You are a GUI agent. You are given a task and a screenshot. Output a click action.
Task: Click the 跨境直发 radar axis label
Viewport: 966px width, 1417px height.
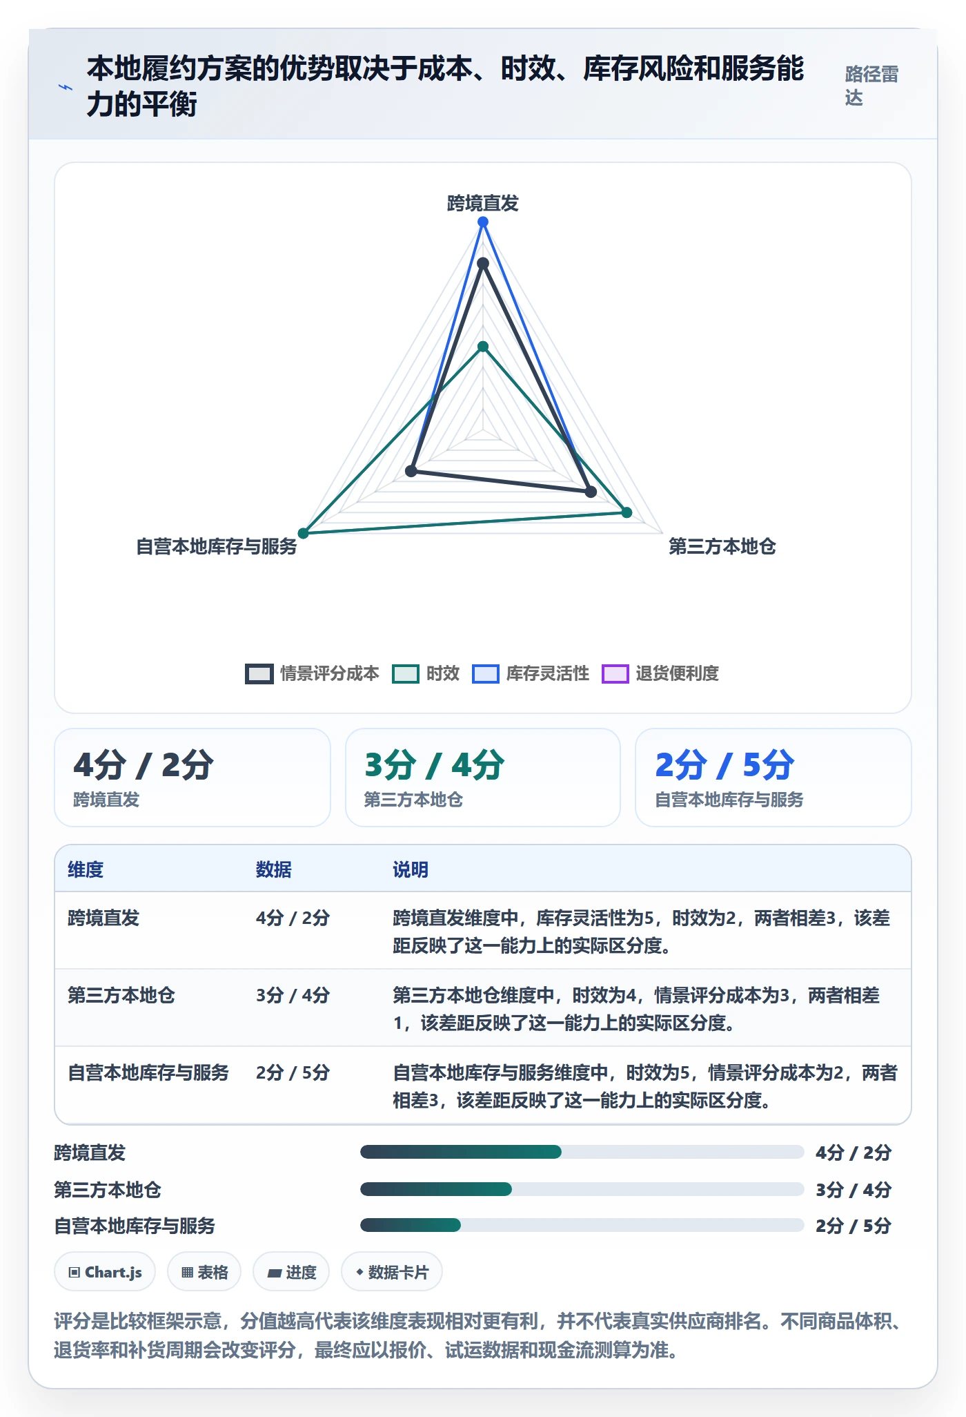pos(483,203)
